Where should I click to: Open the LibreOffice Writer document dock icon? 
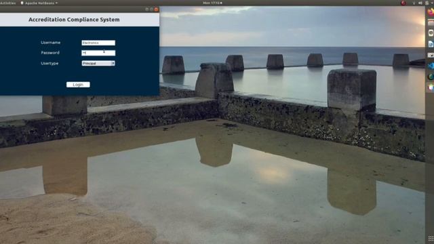tap(431, 44)
